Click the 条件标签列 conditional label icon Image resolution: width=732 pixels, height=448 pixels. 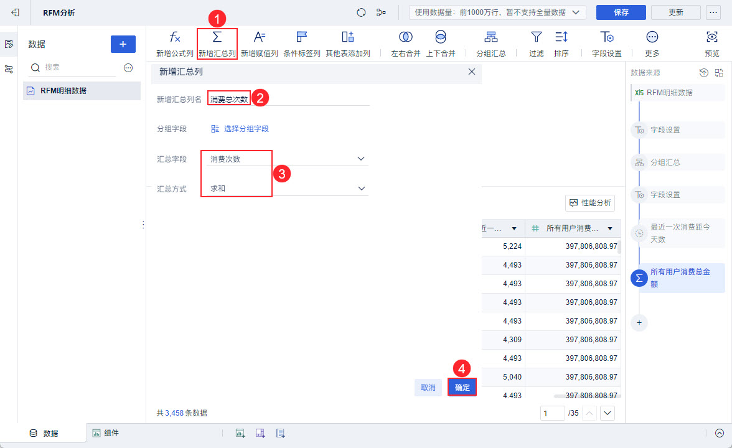[302, 37]
